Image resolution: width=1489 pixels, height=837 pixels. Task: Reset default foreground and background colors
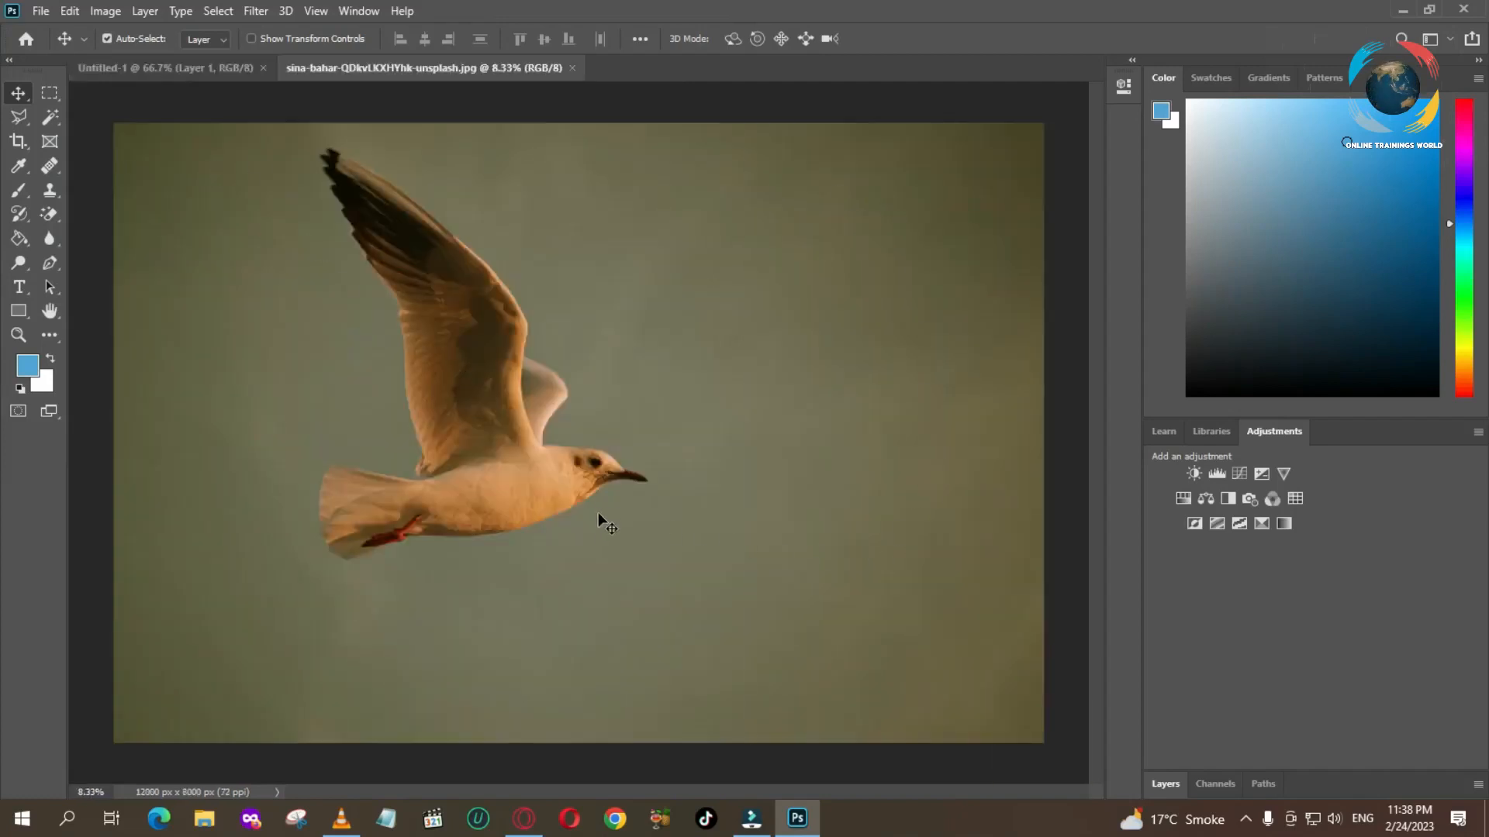point(20,388)
